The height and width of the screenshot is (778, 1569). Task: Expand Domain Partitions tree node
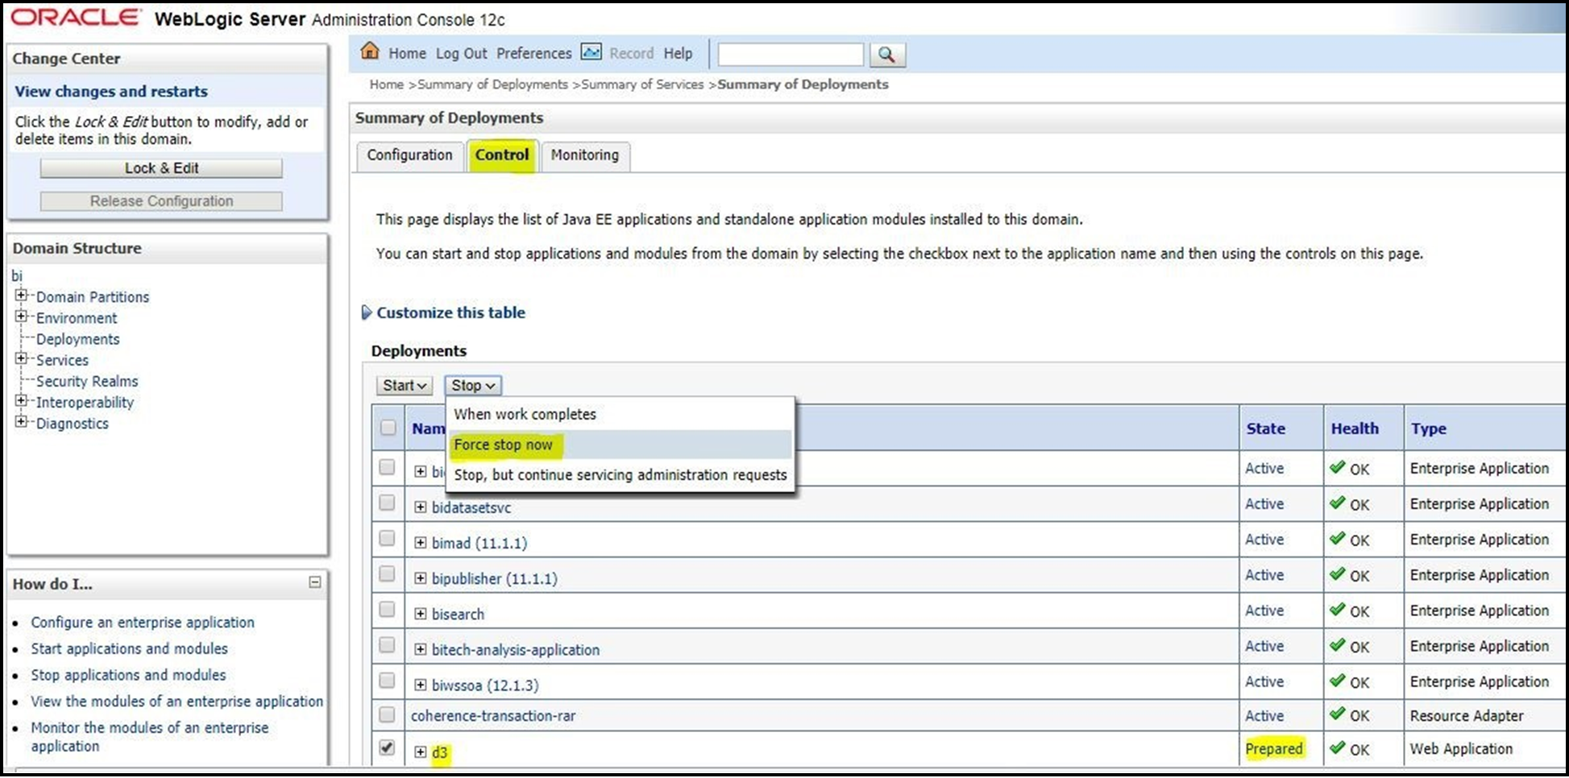pyautogui.click(x=21, y=295)
